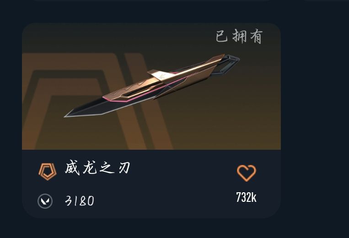Like the skin with the heart icon

(x=247, y=173)
